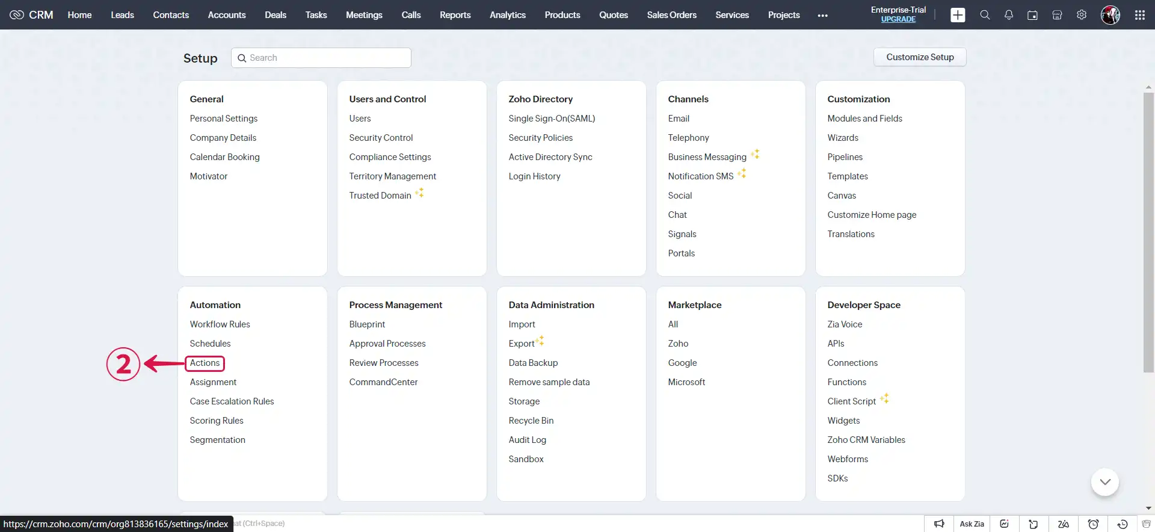Click the settings gear icon

coord(1082,15)
